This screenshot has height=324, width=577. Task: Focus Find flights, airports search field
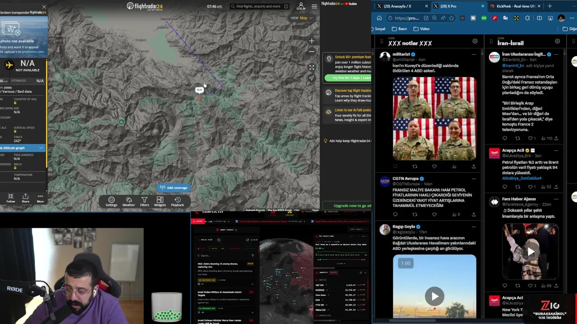coord(260,6)
